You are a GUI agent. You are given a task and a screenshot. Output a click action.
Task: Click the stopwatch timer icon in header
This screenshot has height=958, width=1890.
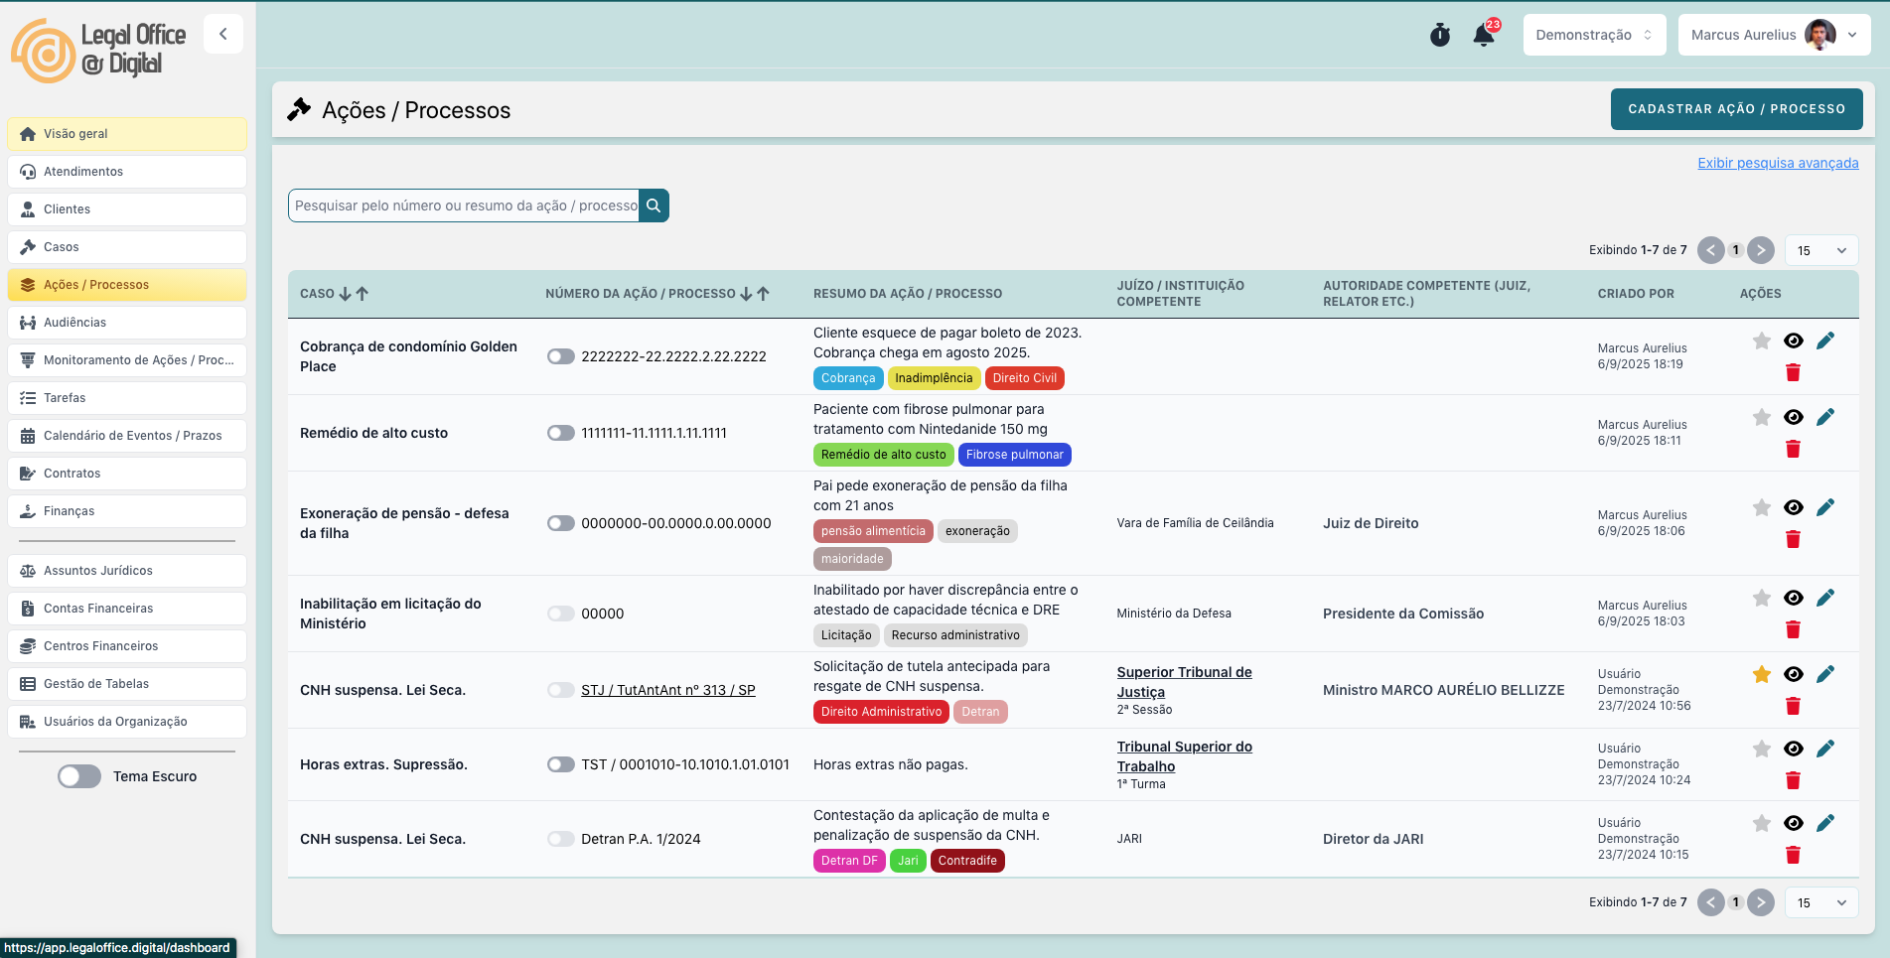[x=1439, y=36]
